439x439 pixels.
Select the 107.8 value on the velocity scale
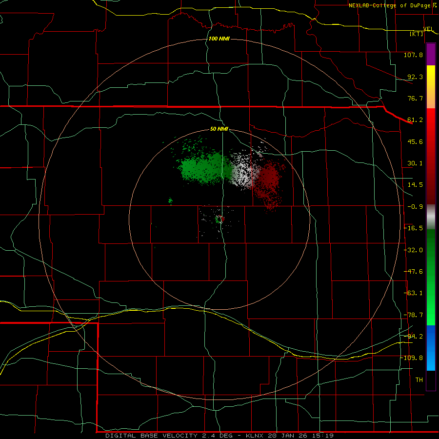[413, 55]
